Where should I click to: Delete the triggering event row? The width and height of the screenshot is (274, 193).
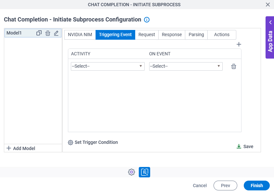(x=234, y=66)
